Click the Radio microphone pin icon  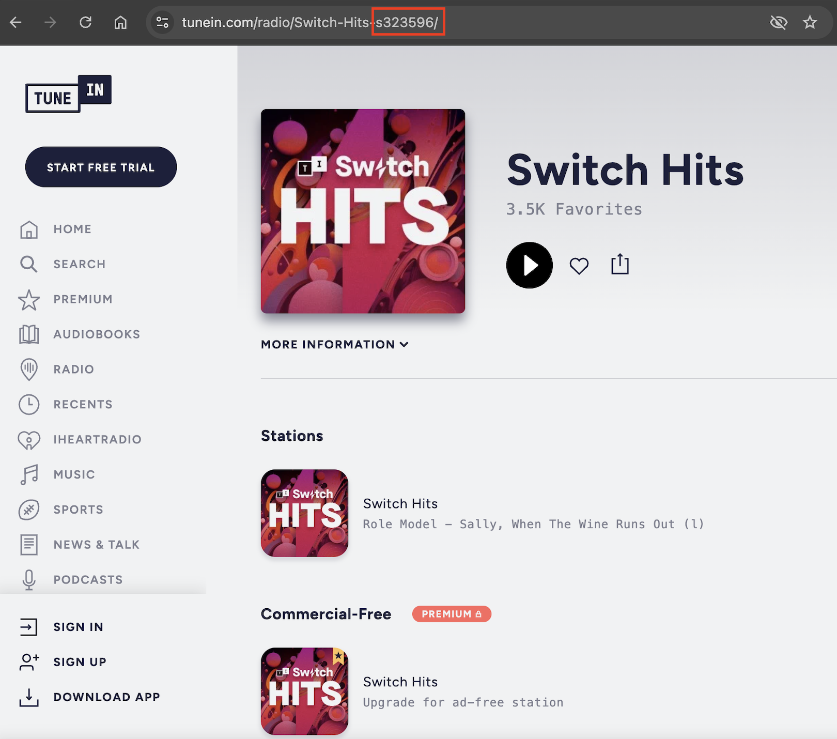click(29, 369)
